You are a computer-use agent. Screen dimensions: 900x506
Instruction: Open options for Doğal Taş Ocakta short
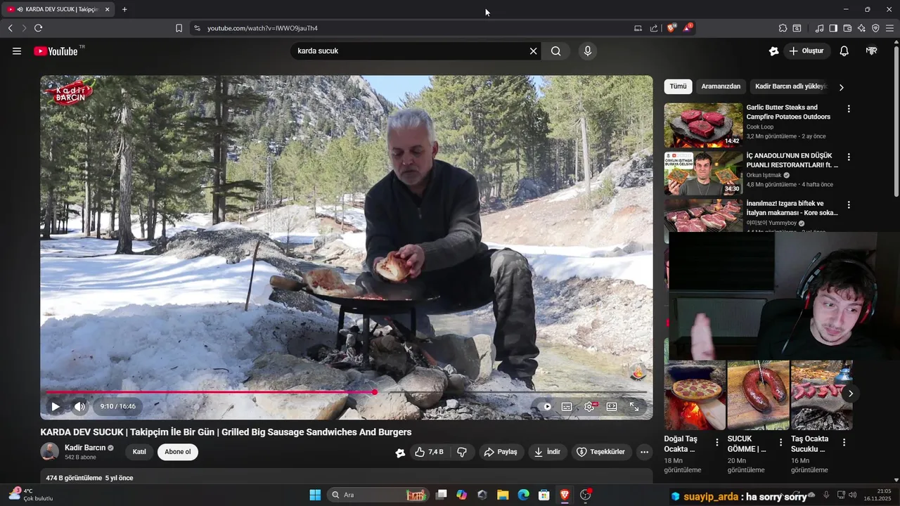pyautogui.click(x=717, y=442)
